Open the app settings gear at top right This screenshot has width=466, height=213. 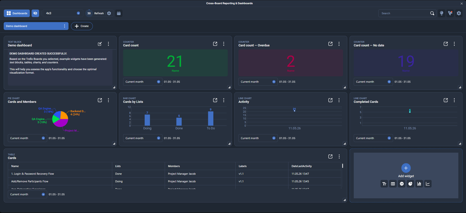459,13
